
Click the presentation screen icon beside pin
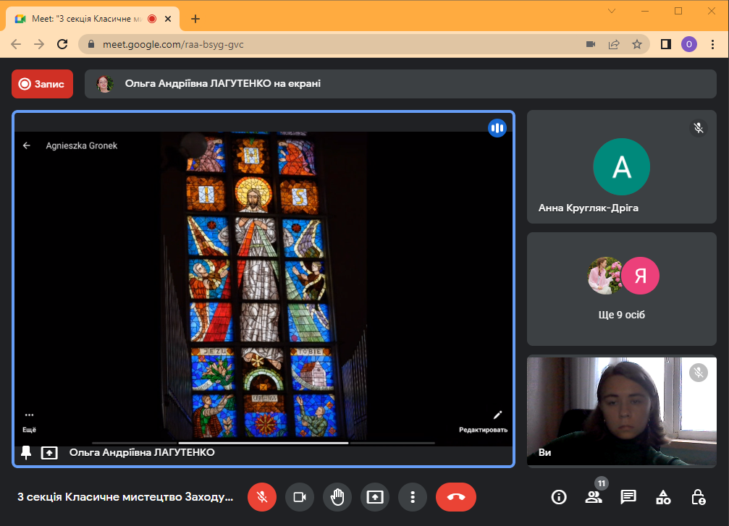(x=49, y=453)
